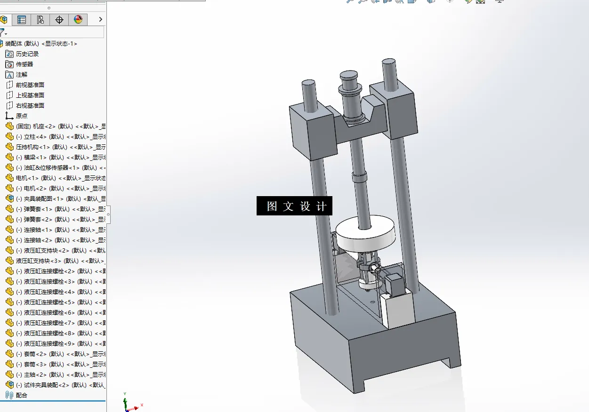589x412 pixels.
Task: Click the 液压缸连接螺栓<5> tree row
Action: pos(55,302)
